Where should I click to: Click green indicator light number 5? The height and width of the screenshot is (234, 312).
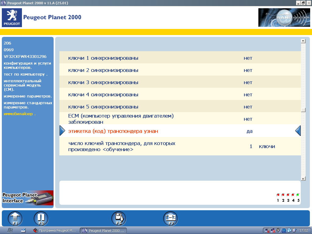[x=298, y=195]
